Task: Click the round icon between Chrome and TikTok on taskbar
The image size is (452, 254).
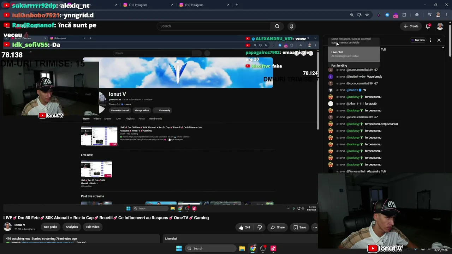Action: (x=263, y=248)
